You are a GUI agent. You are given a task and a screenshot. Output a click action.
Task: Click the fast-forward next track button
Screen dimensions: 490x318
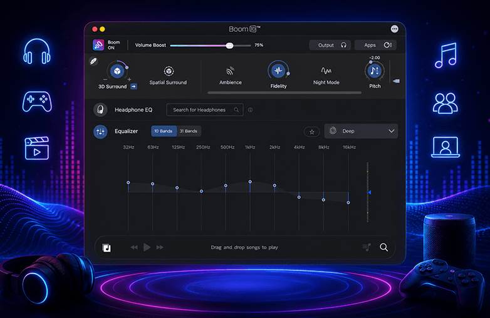click(x=160, y=247)
